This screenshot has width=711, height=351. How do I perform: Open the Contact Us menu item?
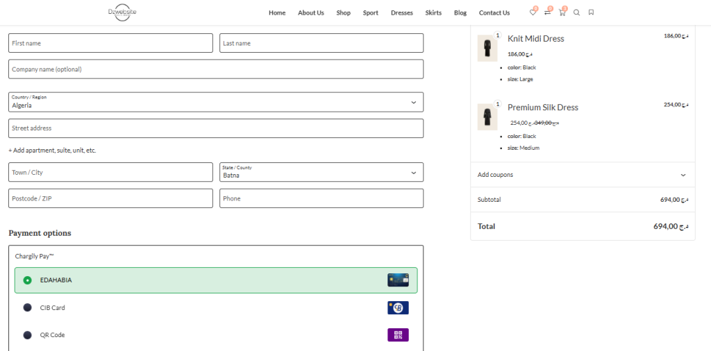coord(494,12)
